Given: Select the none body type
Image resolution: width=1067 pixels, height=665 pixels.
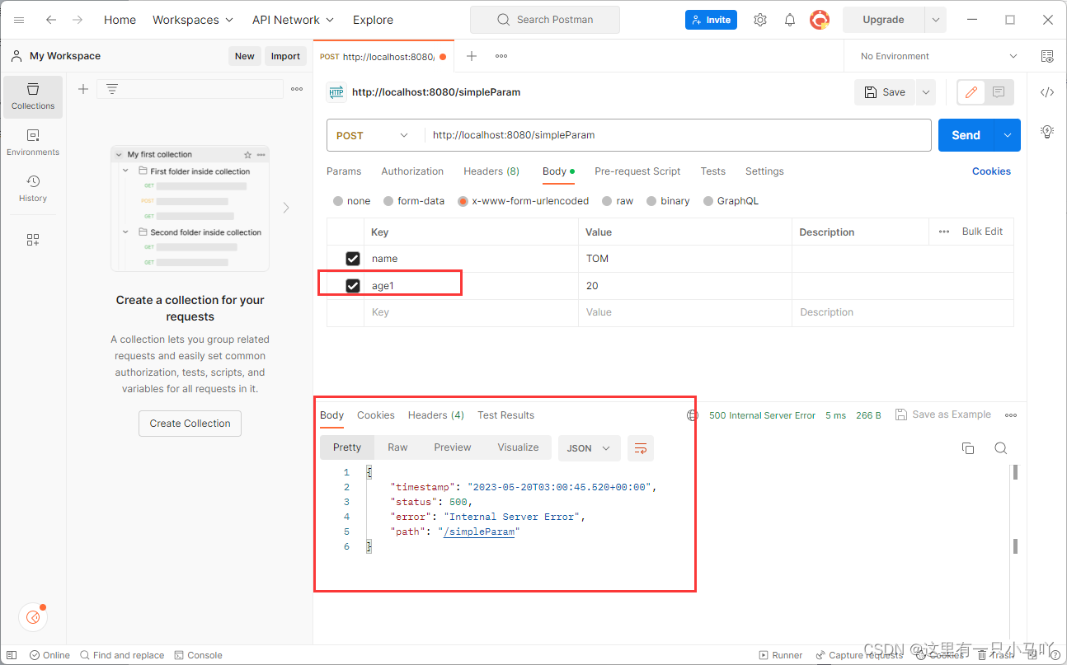Looking at the screenshot, I should click(338, 201).
